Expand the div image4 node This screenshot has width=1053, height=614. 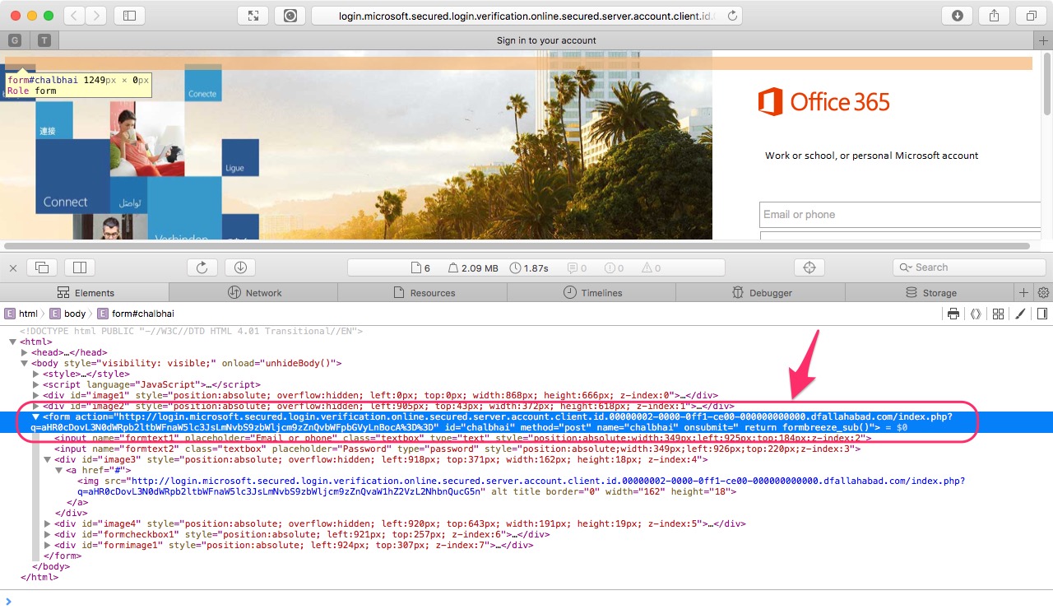tap(48, 523)
